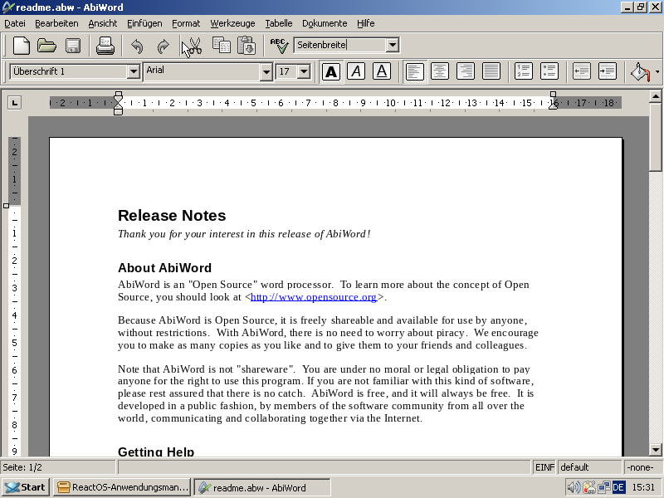The height and width of the screenshot is (498, 664).
Task: Open the Format menu
Action: [186, 23]
